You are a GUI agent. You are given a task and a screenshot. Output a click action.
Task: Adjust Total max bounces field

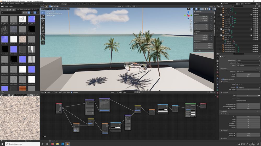[248, 117]
